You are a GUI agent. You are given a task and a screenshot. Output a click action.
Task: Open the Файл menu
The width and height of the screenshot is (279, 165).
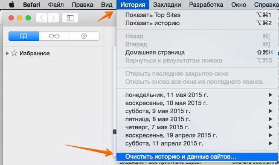click(x=56, y=5)
